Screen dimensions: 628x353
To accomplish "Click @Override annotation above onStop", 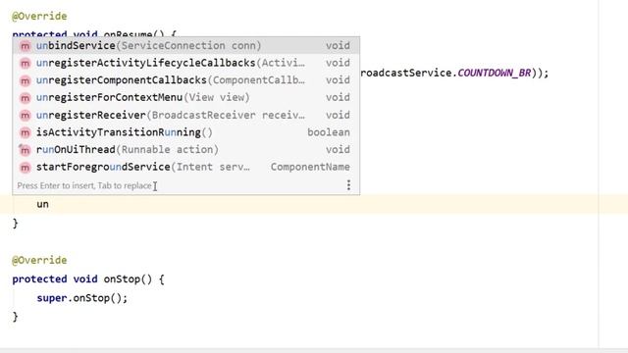I will [x=39, y=260].
